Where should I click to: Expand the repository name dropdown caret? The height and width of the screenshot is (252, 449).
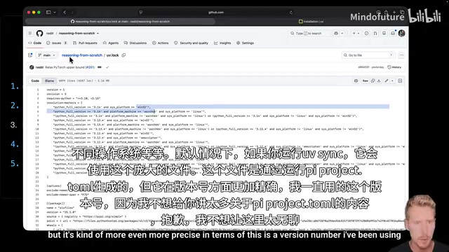coord(98,34)
